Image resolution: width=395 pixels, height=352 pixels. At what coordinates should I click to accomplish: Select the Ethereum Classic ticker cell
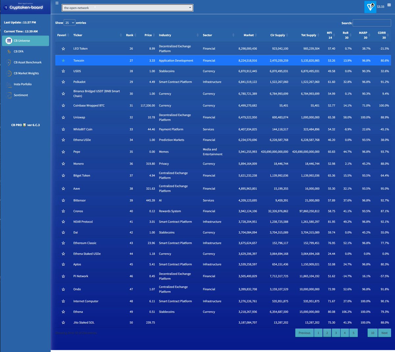pos(85,243)
